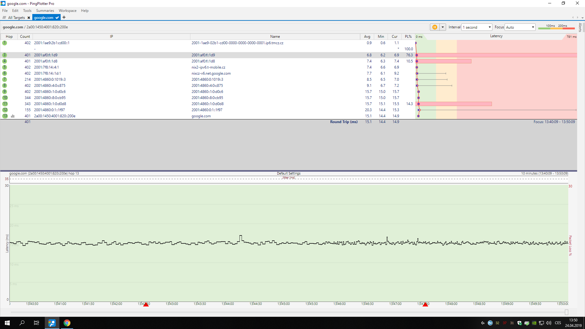Close the All Targets tab with its X
Viewport: 585px width, 329px height.
29,18
